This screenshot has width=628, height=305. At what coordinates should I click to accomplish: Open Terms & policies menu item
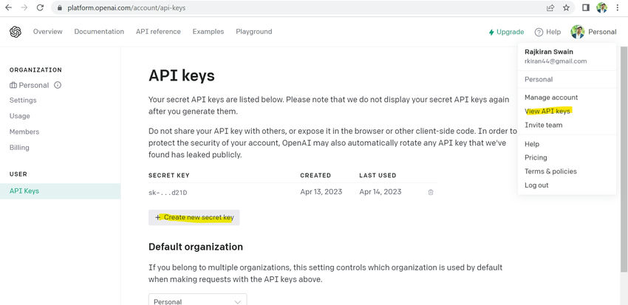point(550,171)
